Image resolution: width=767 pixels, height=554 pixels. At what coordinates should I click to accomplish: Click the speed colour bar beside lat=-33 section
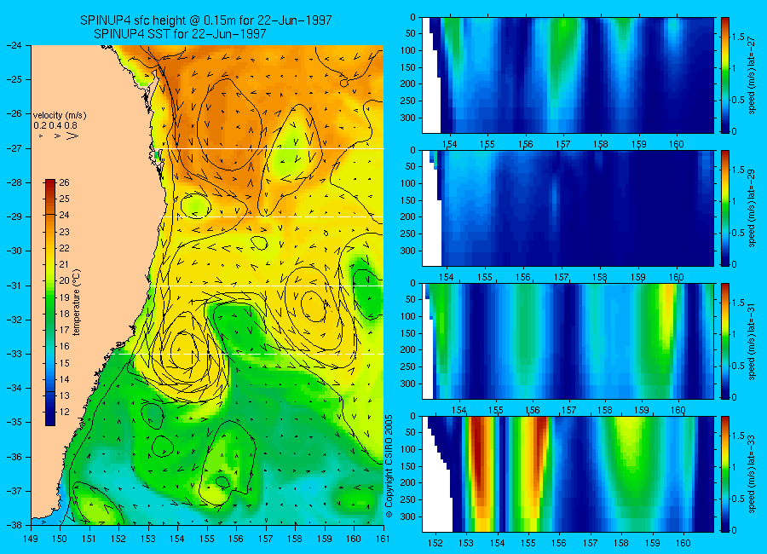pyautogui.click(x=725, y=474)
